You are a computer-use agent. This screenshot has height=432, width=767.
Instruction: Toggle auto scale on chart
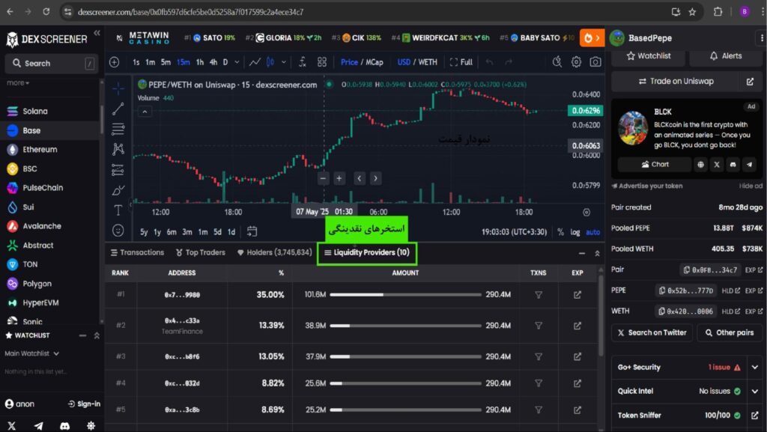pos(593,232)
